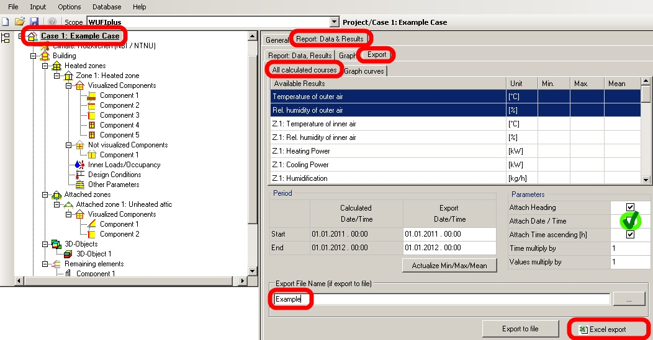Collapse the Building tree node
This screenshot has width=653, height=340.
(x=34, y=56)
